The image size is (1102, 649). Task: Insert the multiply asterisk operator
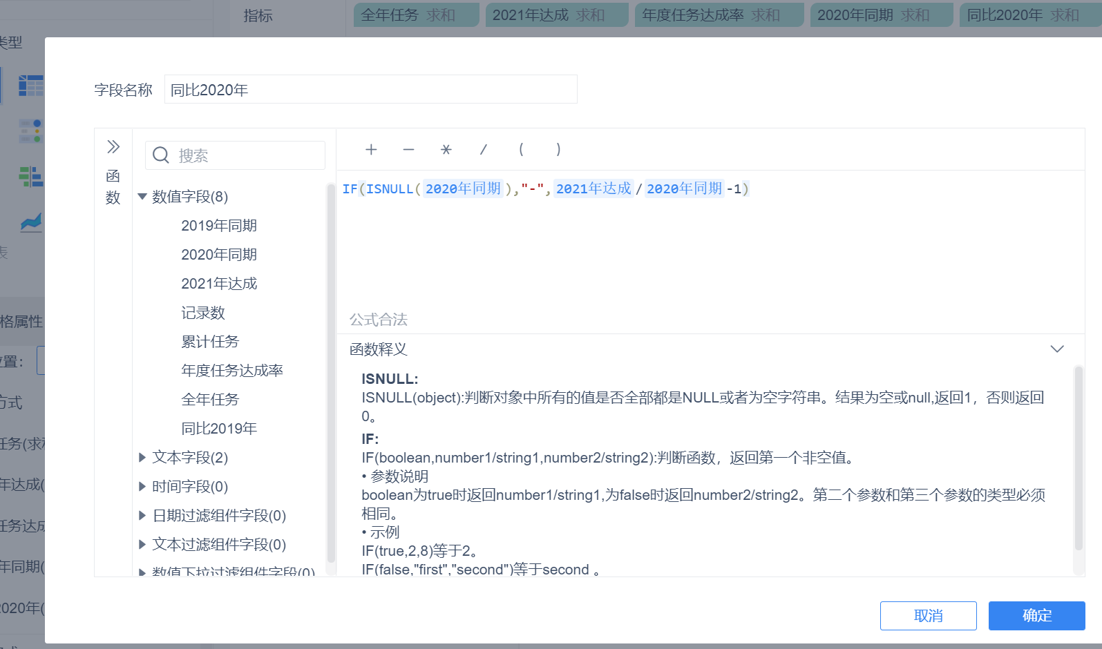[x=446, y=149]
